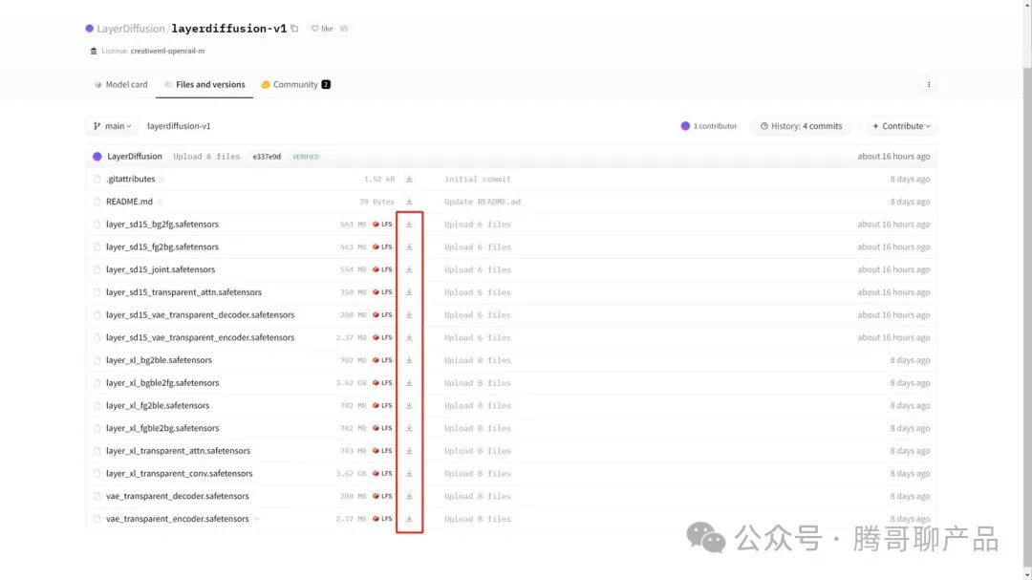
Task: Download layer_sd15_bg2fg.safetensors
Action: [409, 225]
